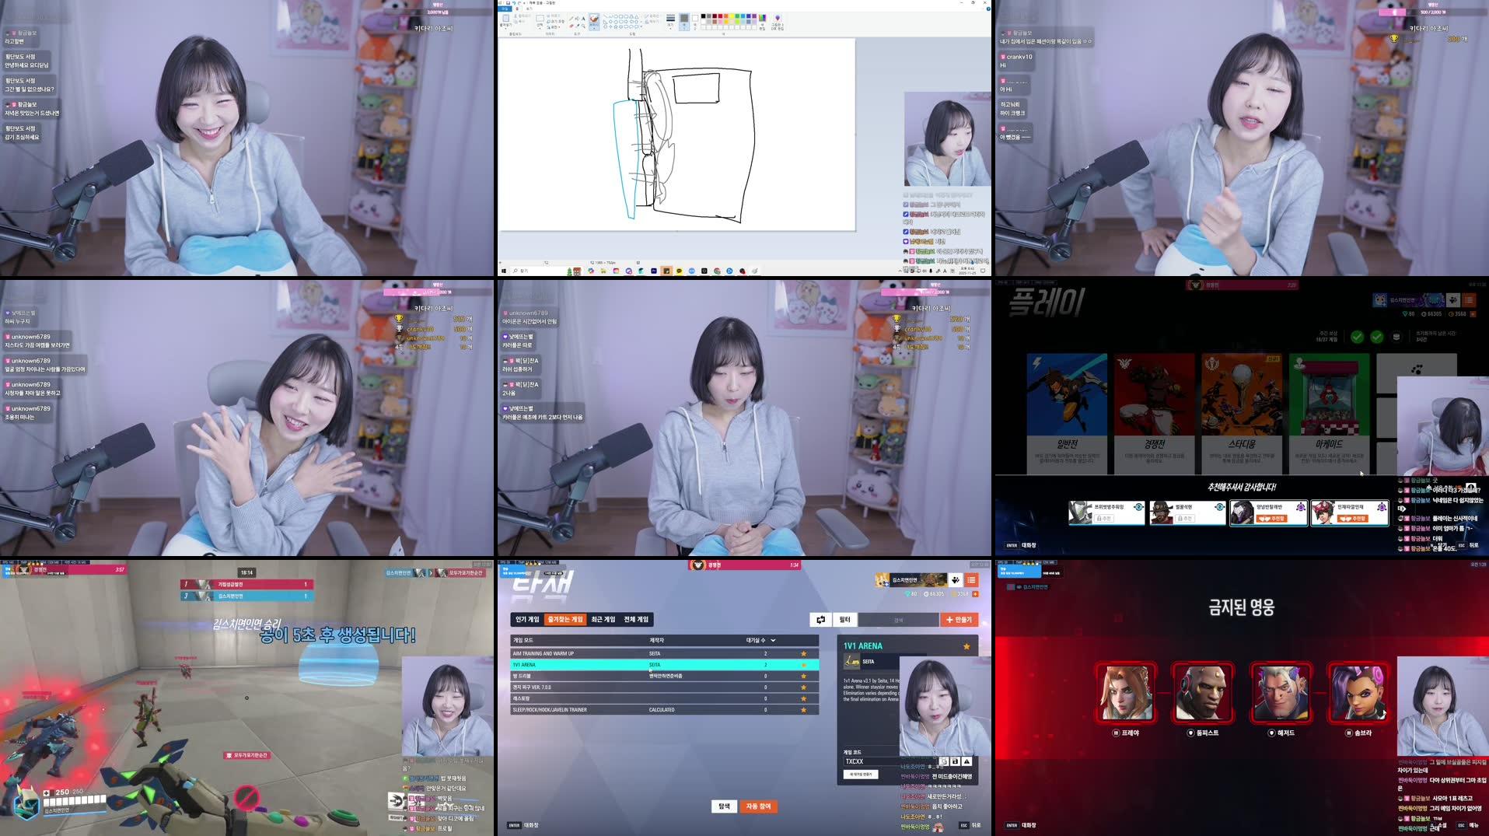This screenshot has height=836, width=1489.
Task: Click the orange + 만들기 create button
Action: coord(959,620)
